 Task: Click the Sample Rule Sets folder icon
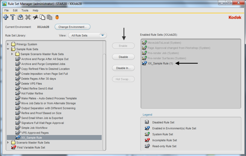[13, 49]
